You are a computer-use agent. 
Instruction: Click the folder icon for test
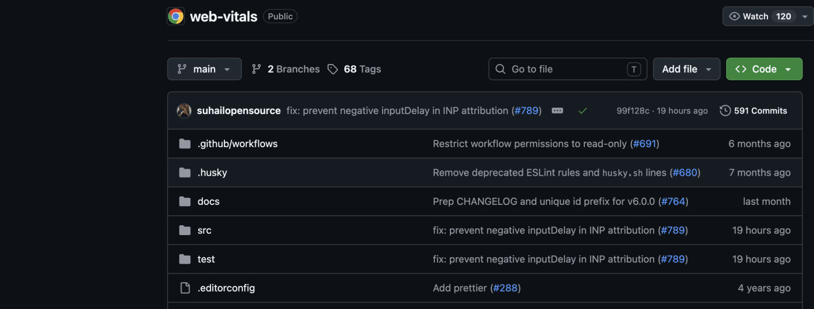[x=185, y=260]
